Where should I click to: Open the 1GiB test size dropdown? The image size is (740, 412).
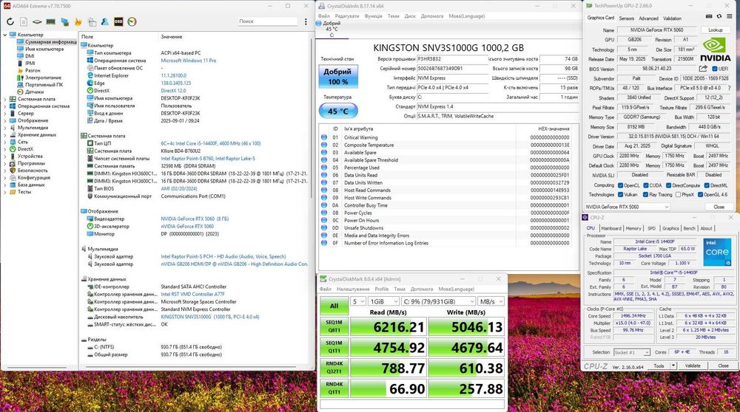click(383, 301)
